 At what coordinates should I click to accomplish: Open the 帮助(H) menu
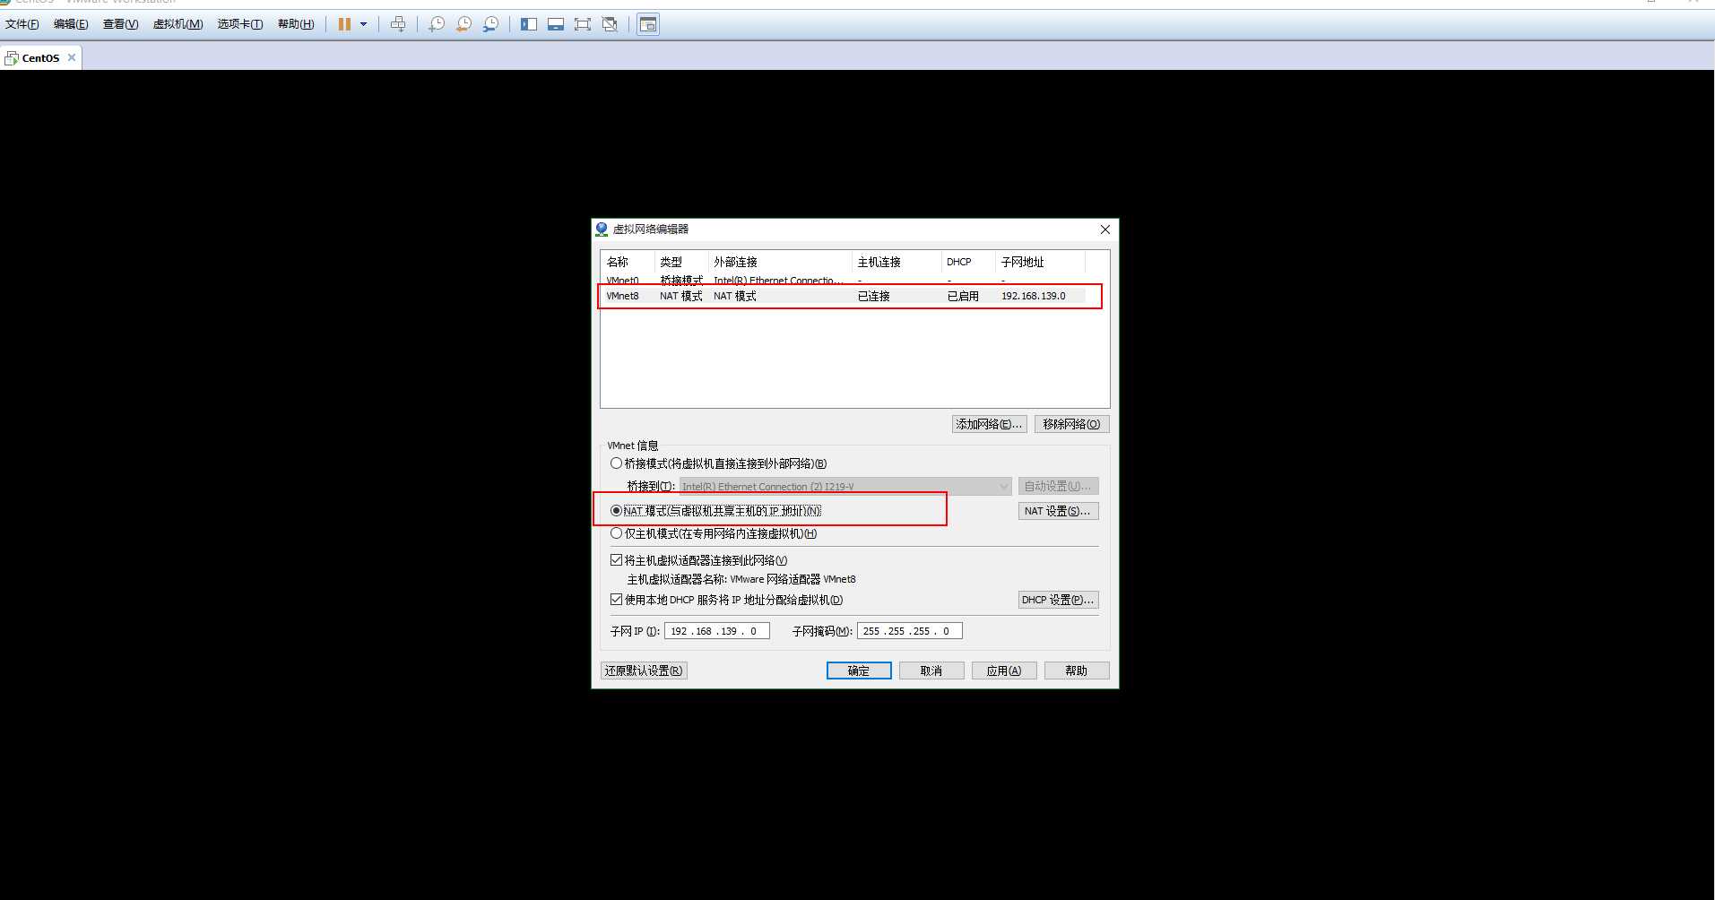(x=296, y=24)
